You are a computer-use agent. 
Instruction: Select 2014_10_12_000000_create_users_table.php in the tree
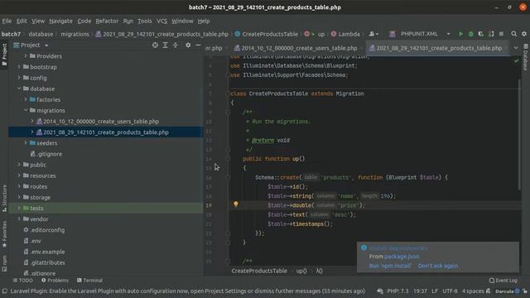point(101,122)
